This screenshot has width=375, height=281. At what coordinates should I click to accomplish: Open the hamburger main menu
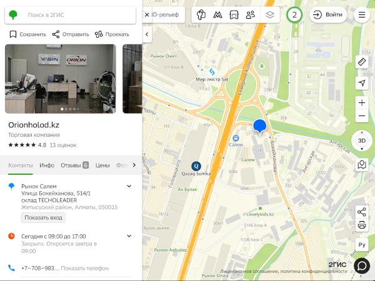362,15
